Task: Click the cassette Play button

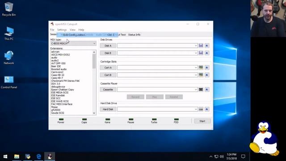Action: (x=155, y=97)
